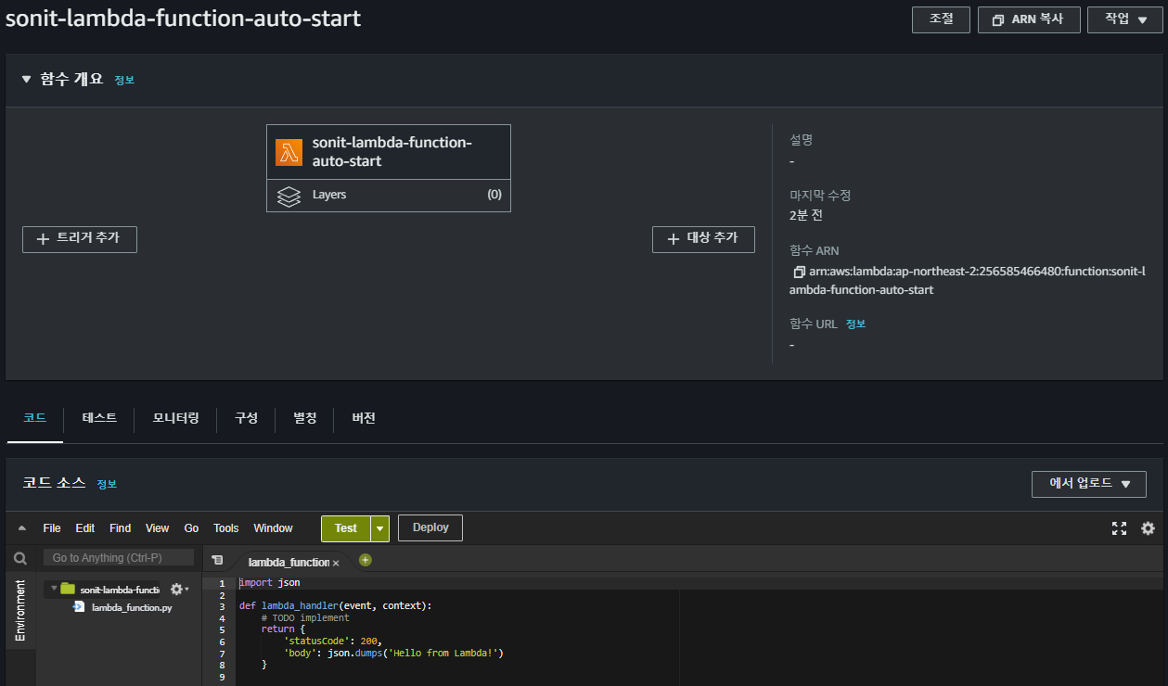The height and width of the screenshot is (686, 1168).
Task: Collapse the 함수 개요 section
Action: point(26,80)
